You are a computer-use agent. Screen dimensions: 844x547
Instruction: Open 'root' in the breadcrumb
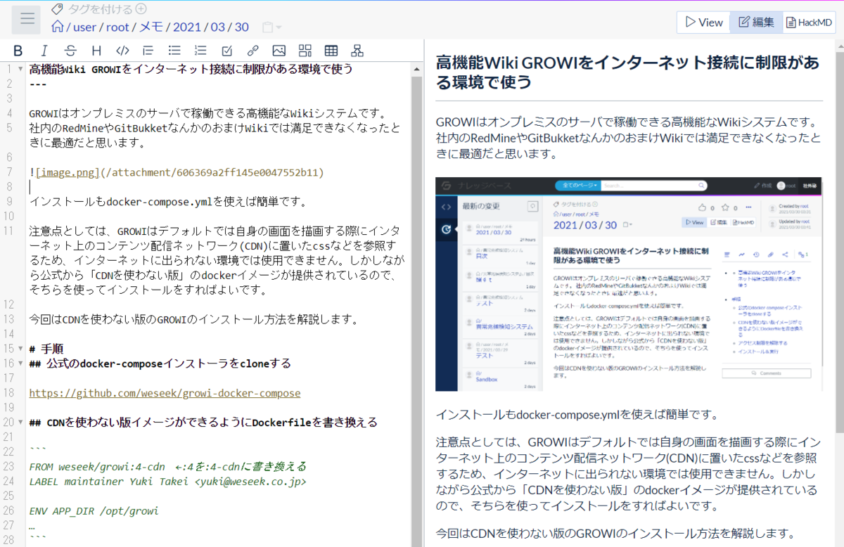(x=118, y=27)
